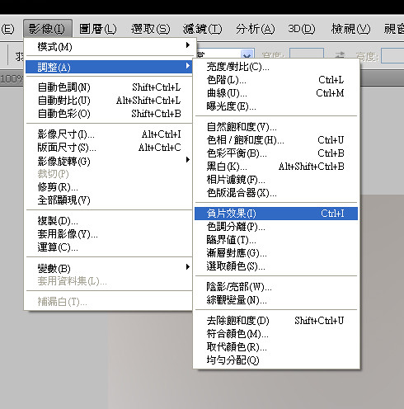The width and height of the screenshot is (404, 409).
Task: Select 套用影像(Y) menu item
Action: click(x=109, y=234)
